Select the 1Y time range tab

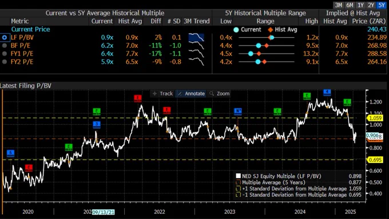pyautogui.click(x=360, y=5)
